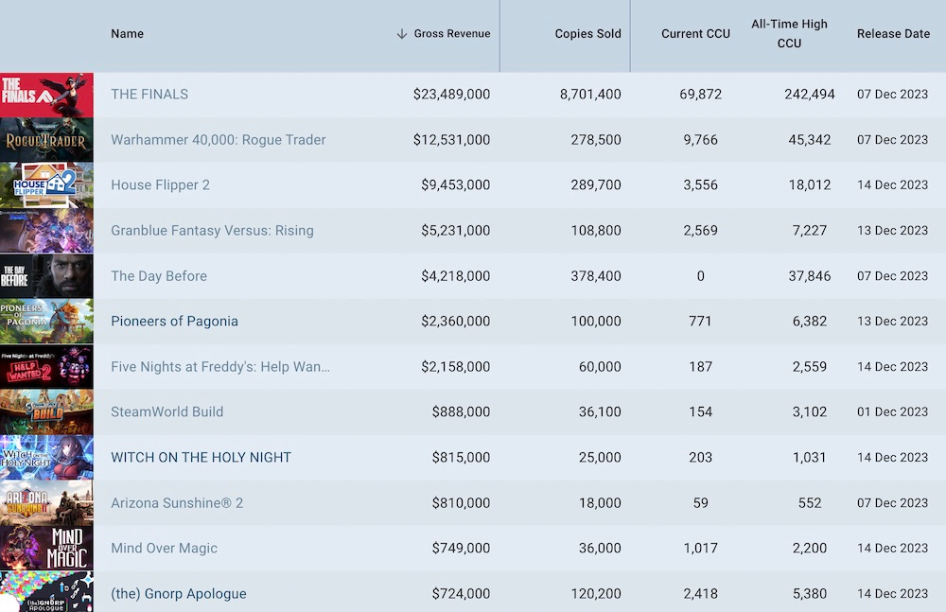Select the $9,453,000 revenue cell
Image resolution: width=946 pixels, height=612 pixels.
(456, 185)
